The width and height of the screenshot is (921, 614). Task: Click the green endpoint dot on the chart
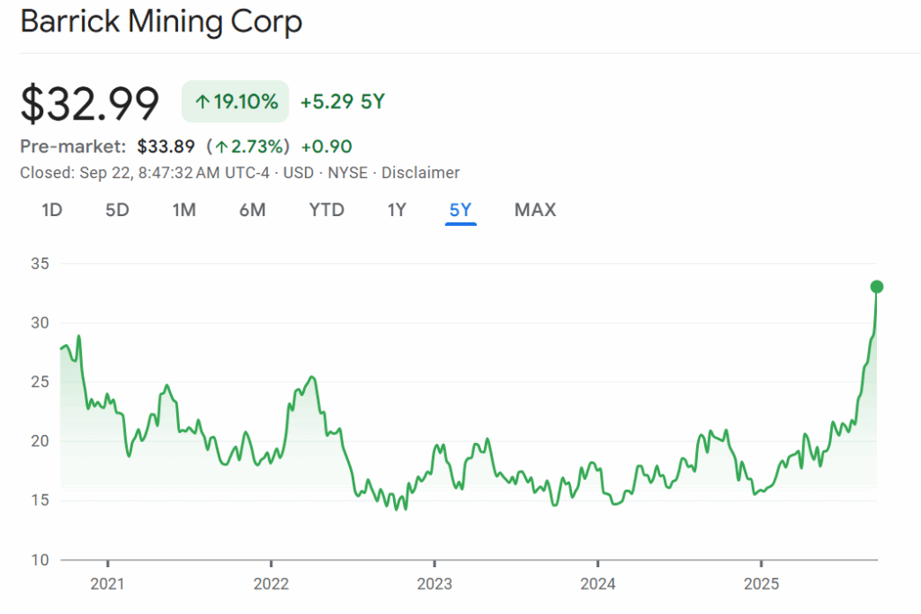pos(877,287)
